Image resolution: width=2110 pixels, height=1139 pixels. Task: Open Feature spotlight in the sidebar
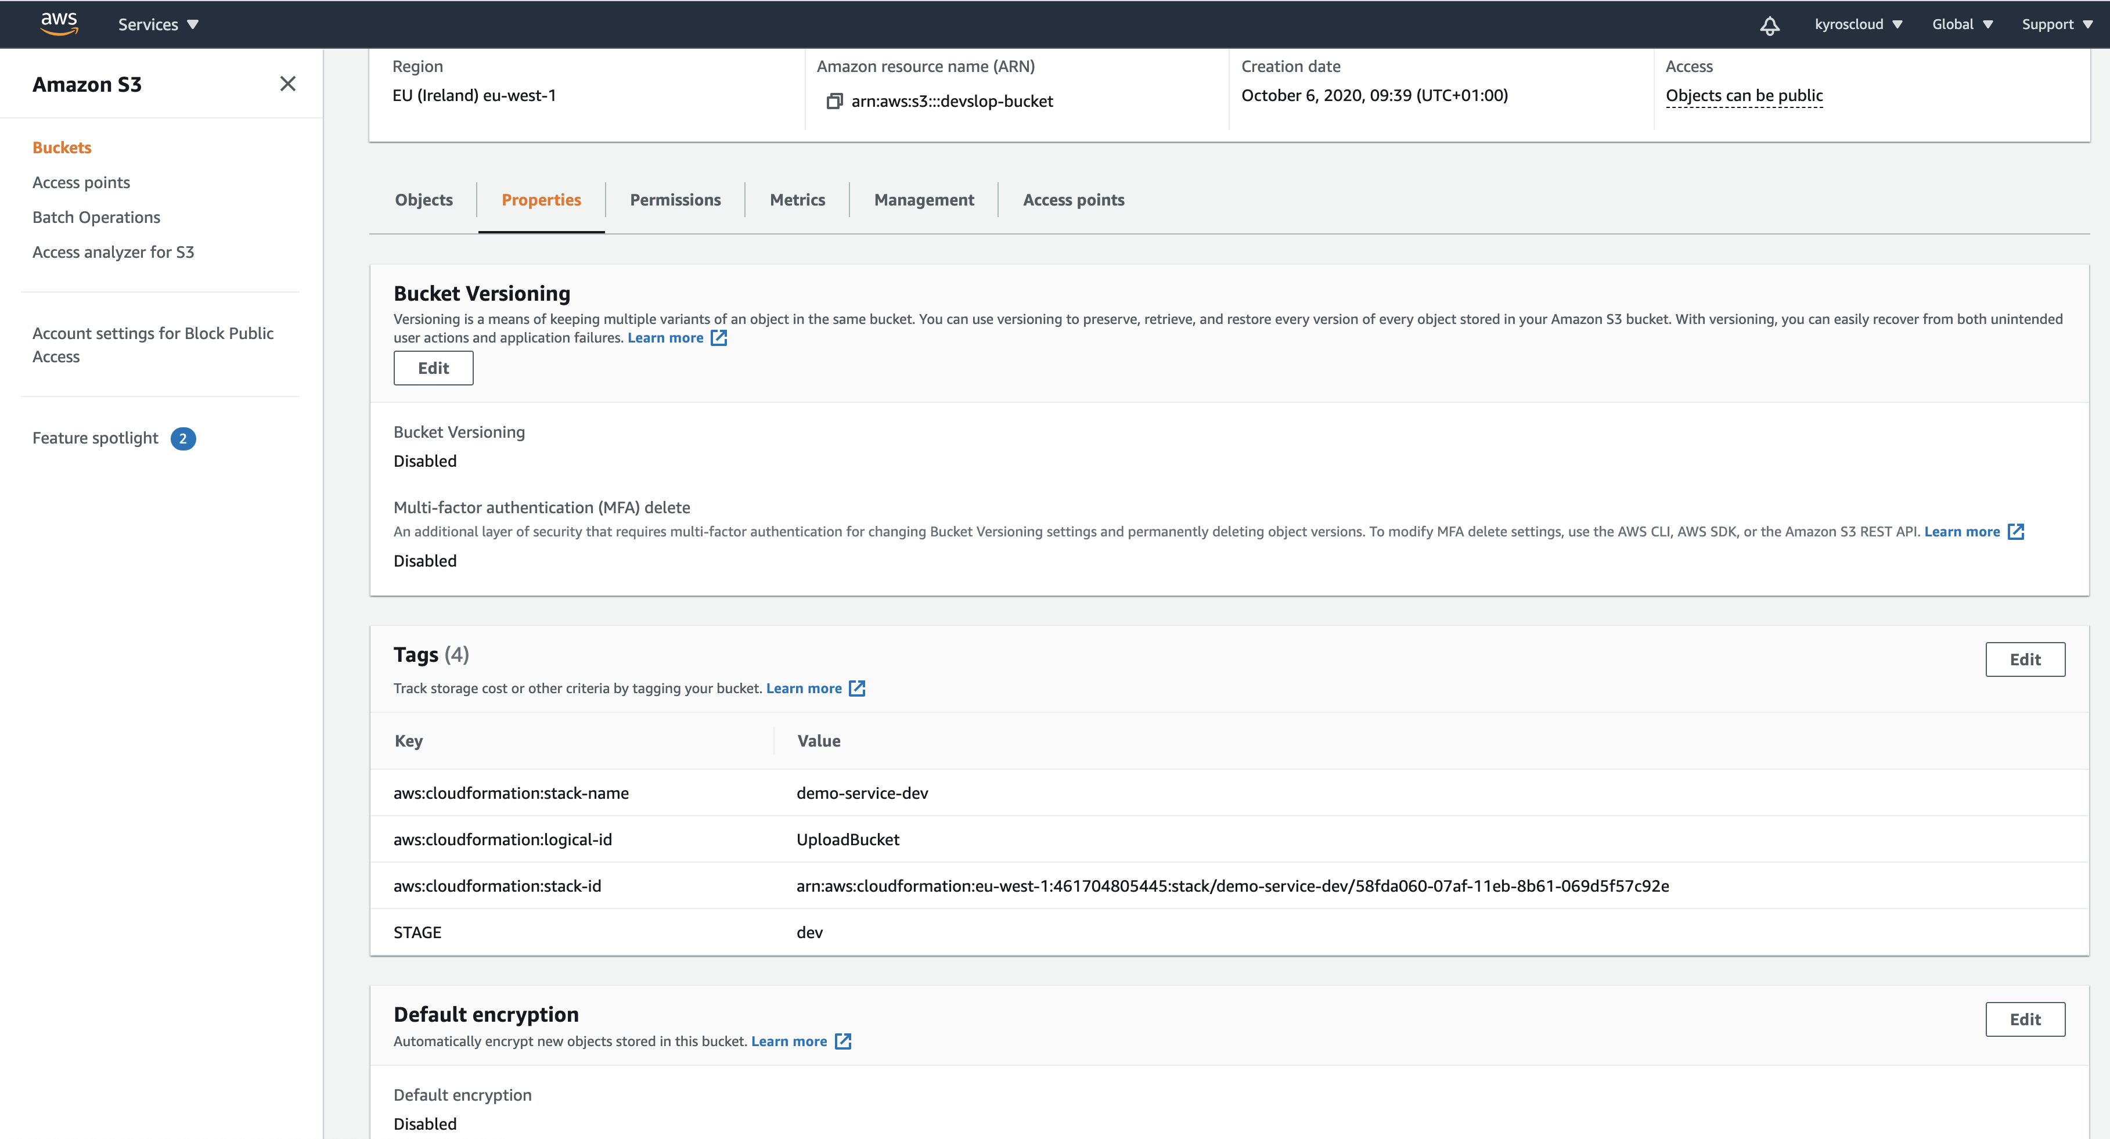95,438
